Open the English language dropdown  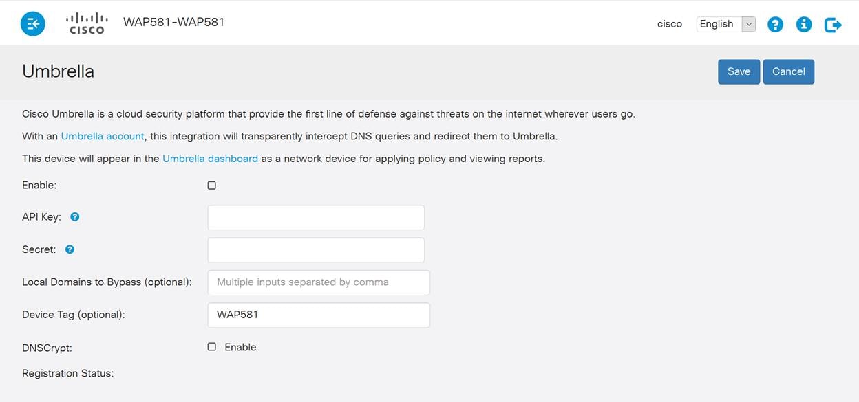click(x=725, y=24)
